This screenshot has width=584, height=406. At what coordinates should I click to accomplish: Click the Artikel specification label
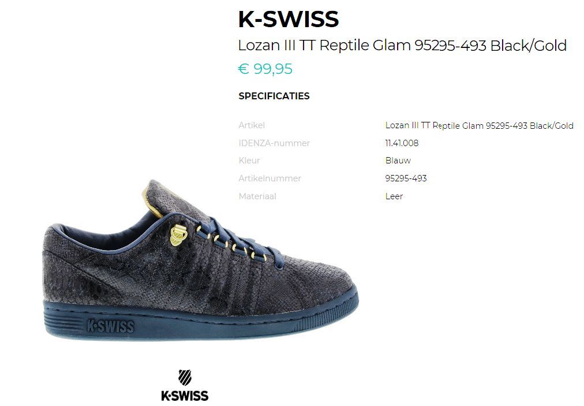[x=252, y=125]
